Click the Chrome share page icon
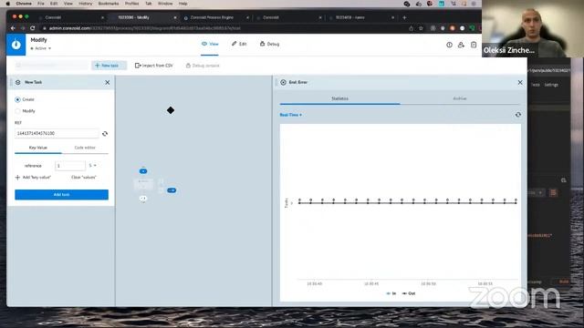The width and height of the screenshot is (584, 328). point(412,28)
